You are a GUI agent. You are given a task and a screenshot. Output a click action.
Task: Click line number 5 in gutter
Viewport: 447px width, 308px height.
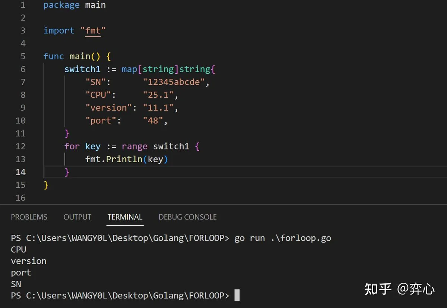[x=23, y=56]
